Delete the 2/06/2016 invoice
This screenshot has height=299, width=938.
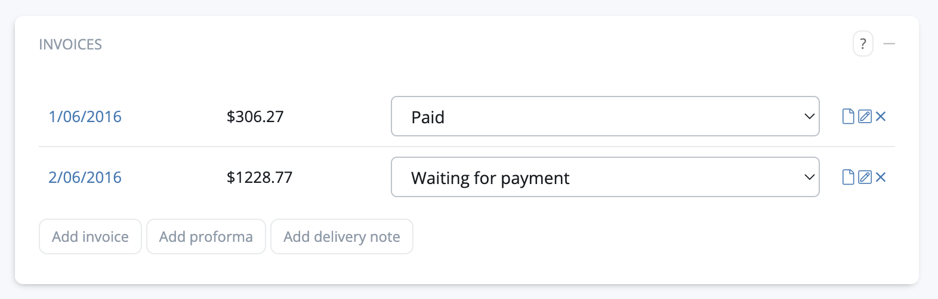(881, 177)
